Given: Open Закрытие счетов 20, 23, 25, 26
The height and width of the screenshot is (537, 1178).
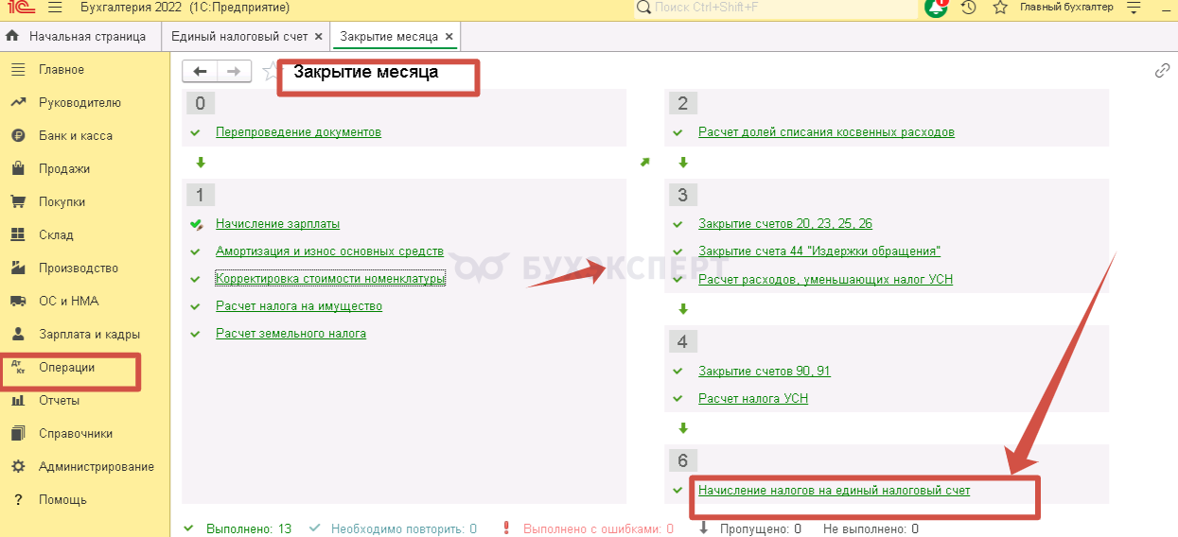Looking at the screenshot, I should [x=785, y=224].
